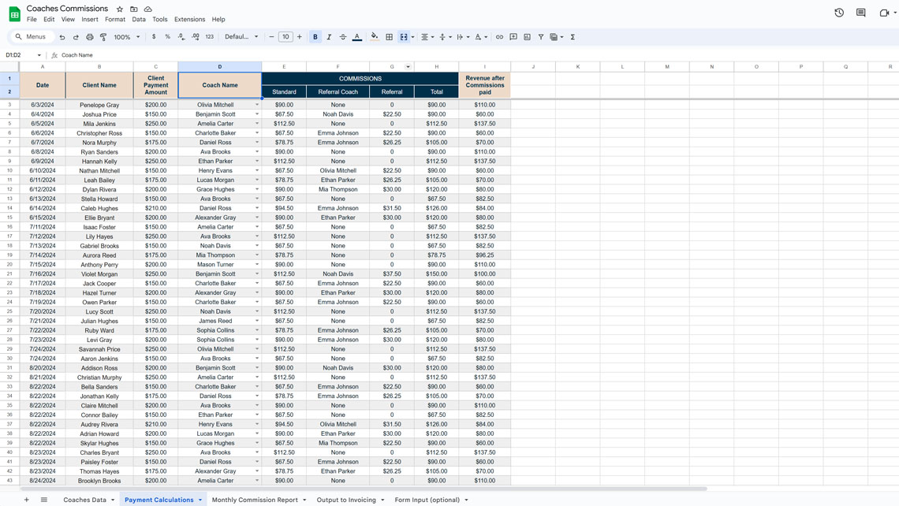Select the Coach Name header cell

click(219, 85)
